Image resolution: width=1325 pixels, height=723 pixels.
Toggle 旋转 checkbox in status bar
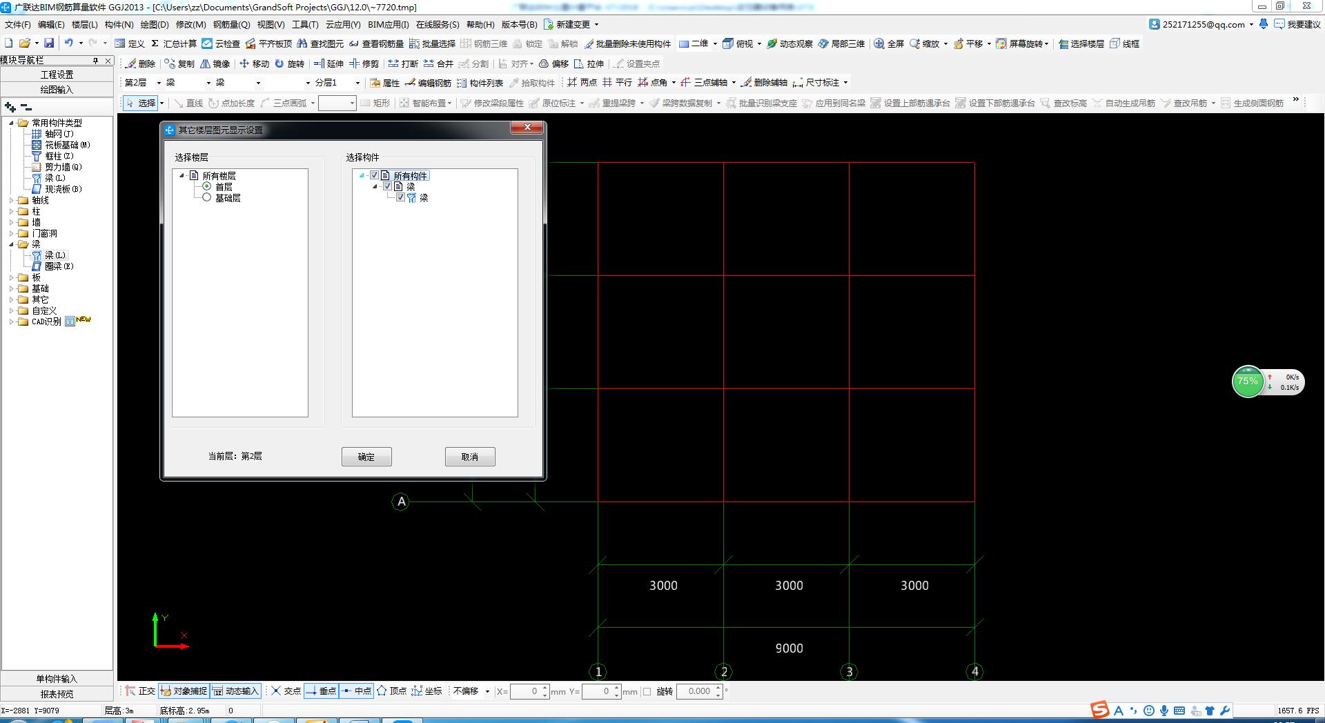(647, 691)
